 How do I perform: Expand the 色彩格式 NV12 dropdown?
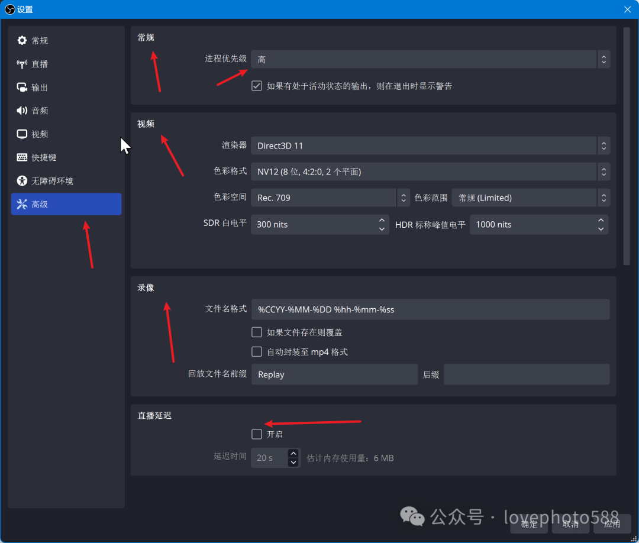point(430,172)
